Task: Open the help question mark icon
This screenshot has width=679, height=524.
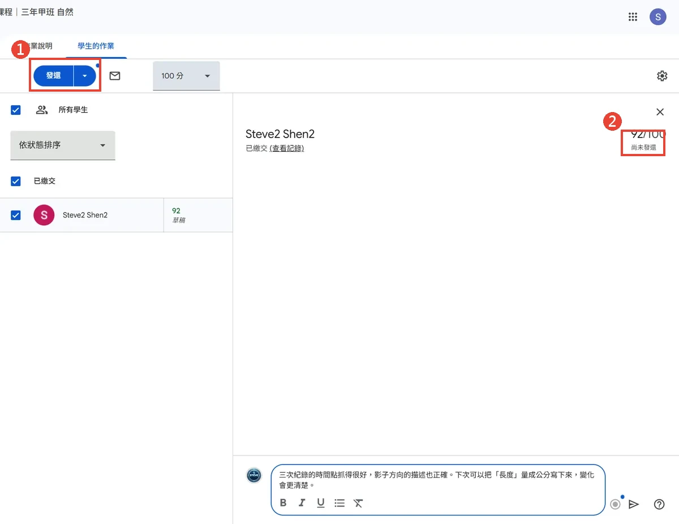Action: pyautogui.click(x=659, y=504)
